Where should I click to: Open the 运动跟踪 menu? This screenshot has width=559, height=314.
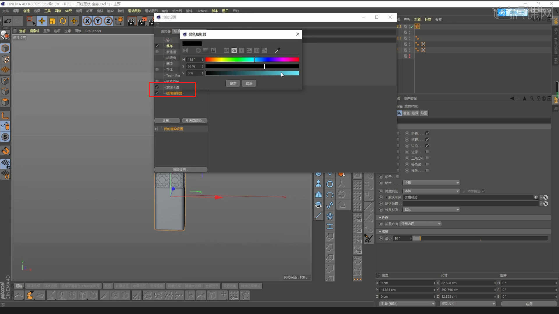pyautogui.click(x=135, y=11)
